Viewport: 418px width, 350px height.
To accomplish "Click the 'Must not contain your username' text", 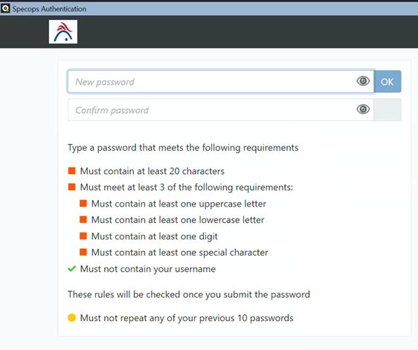I will (148, 269).
